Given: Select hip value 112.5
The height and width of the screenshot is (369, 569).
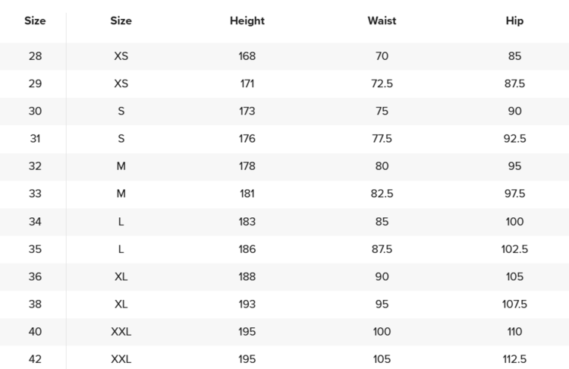Looking at the screenshot, I should coord(514,359).
